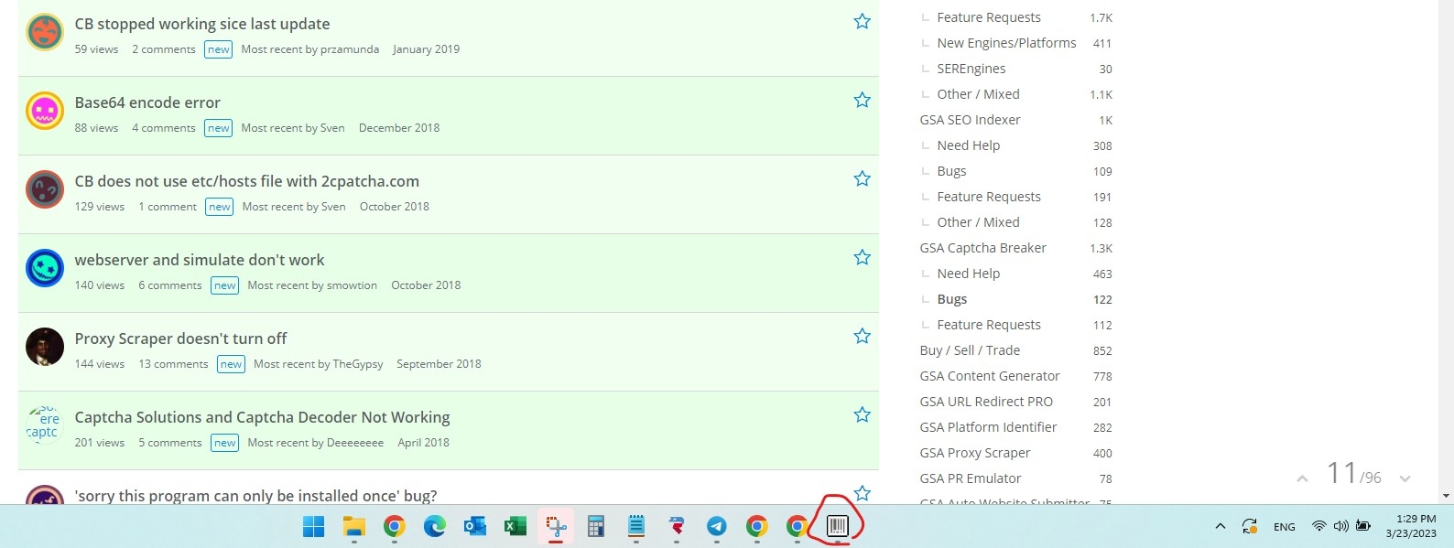Screen dimensions: 1454x548
Task: Star 'Captcha Solutions and Captcha Decoder Not Working'
Action: [862, 414]
